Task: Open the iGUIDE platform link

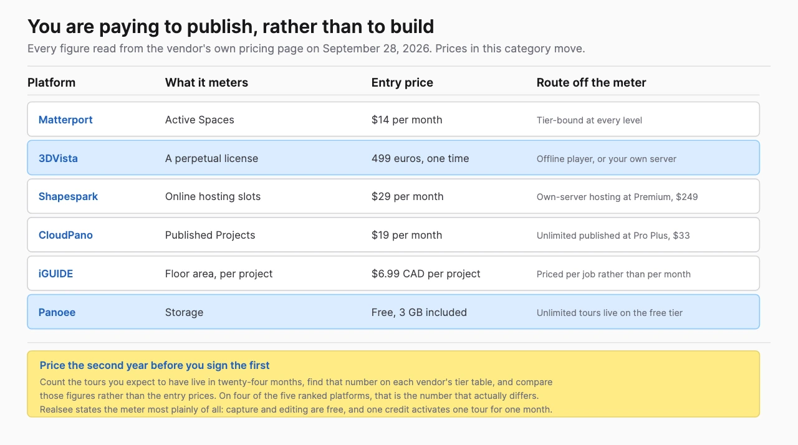Action: click(55, 274)
